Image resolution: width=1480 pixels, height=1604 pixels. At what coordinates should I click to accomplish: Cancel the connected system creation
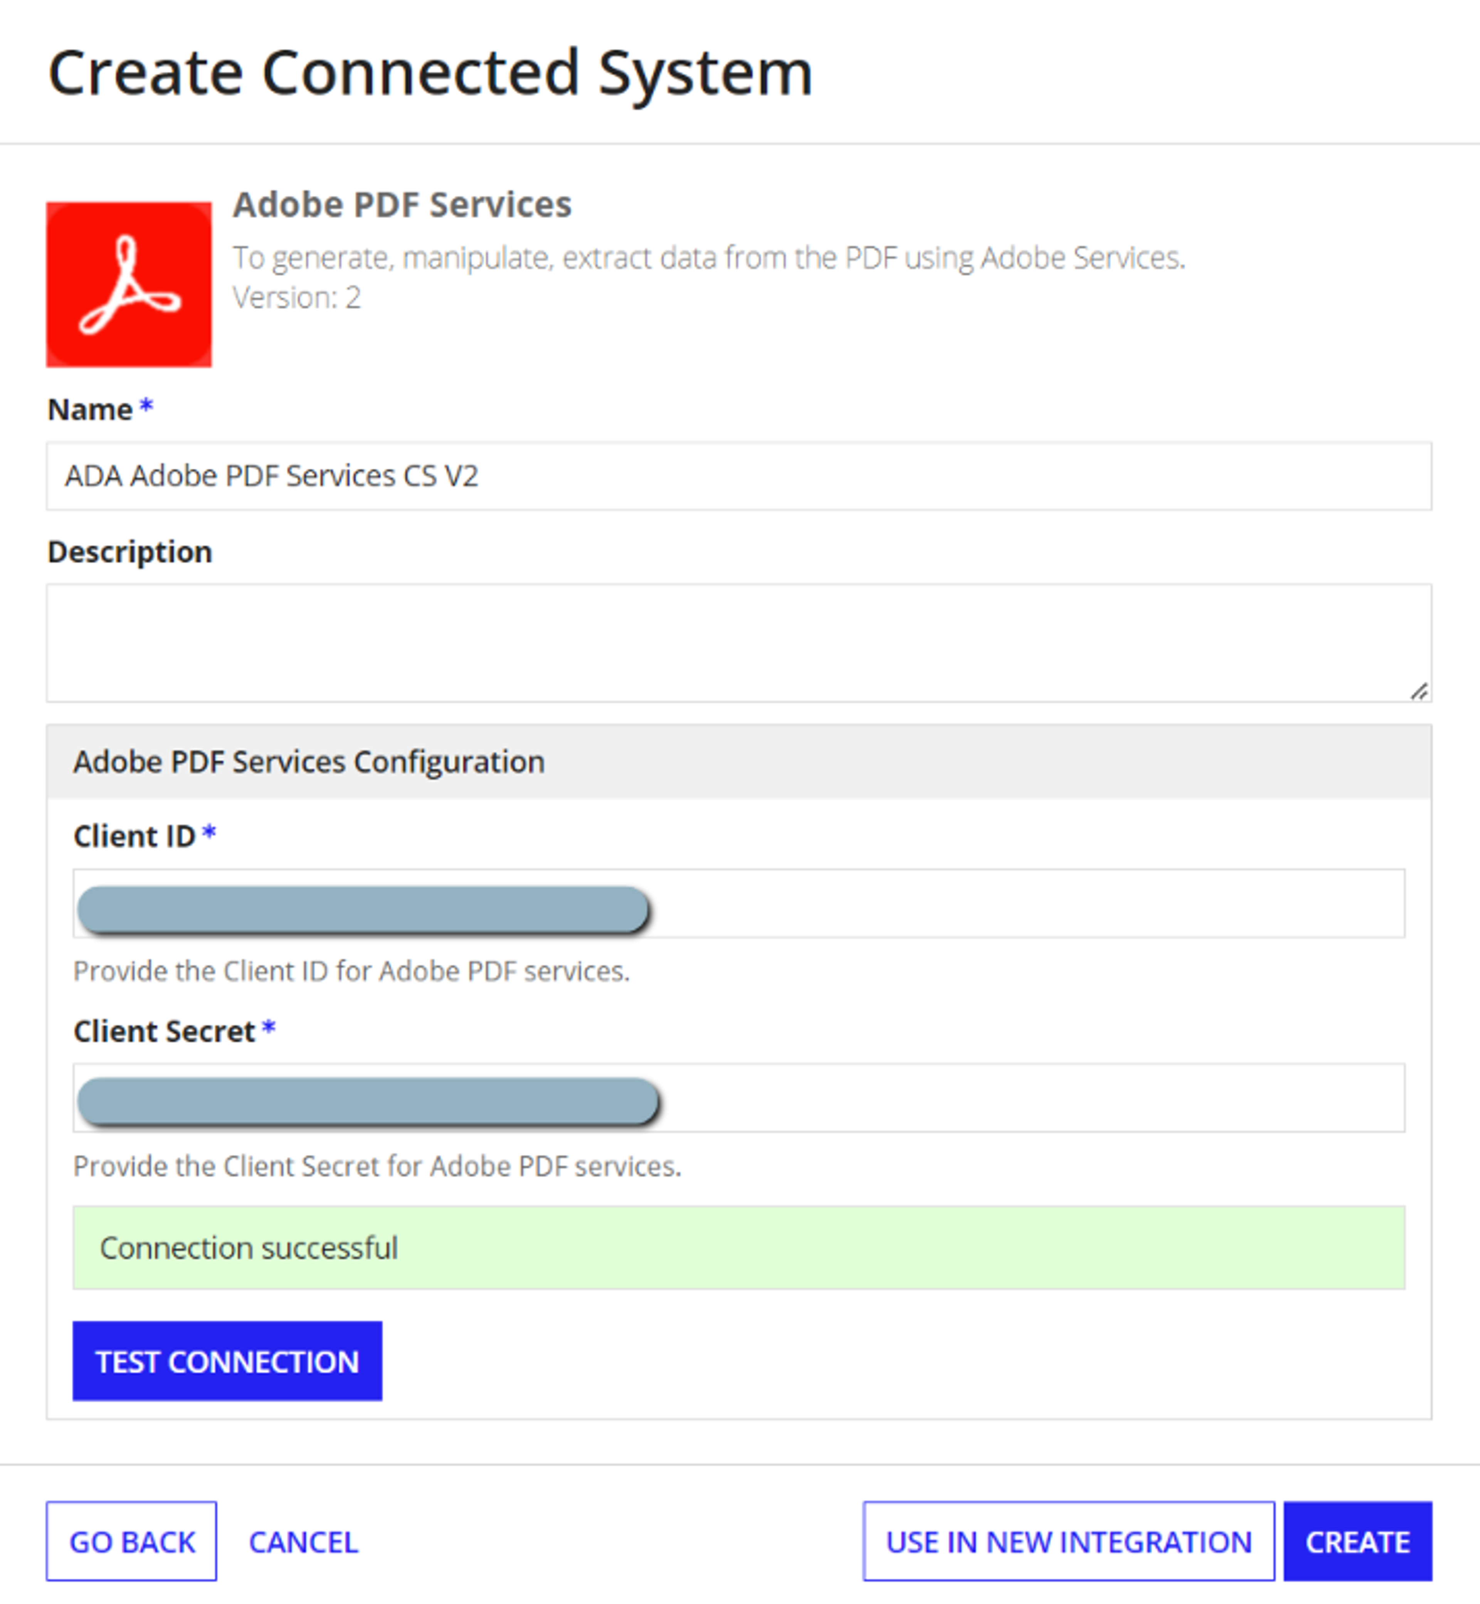[304, 1542]
